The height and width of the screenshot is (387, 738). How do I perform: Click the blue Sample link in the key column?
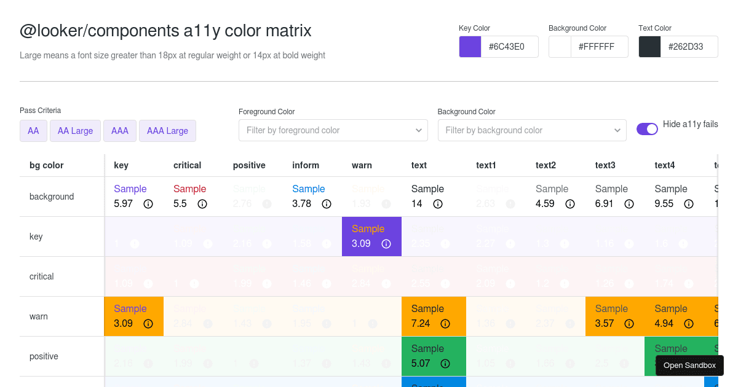(129, 189)
